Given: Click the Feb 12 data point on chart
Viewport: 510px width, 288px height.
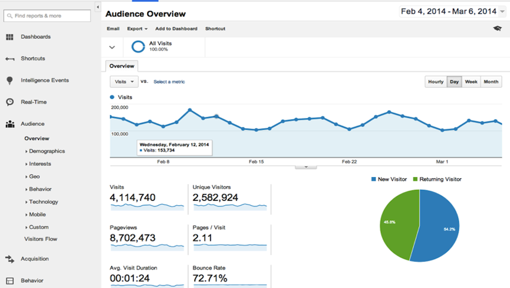Looking at the screenshot, I should click(217, 116).
